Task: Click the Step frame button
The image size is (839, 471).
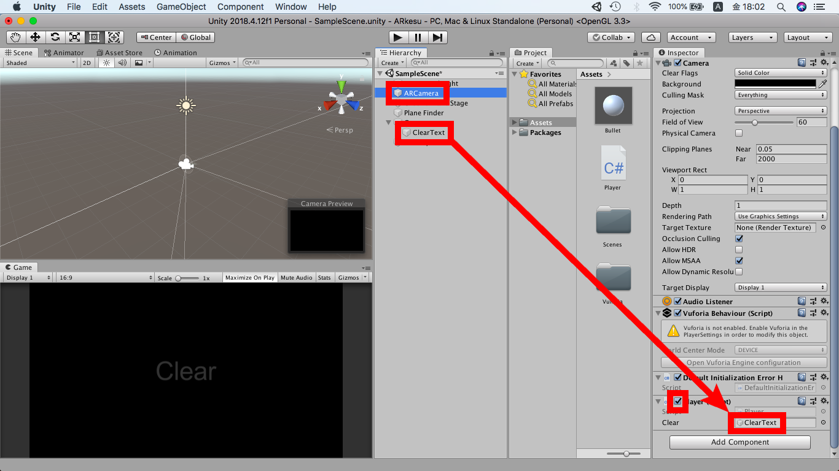Action: click(x=437, y=37)
